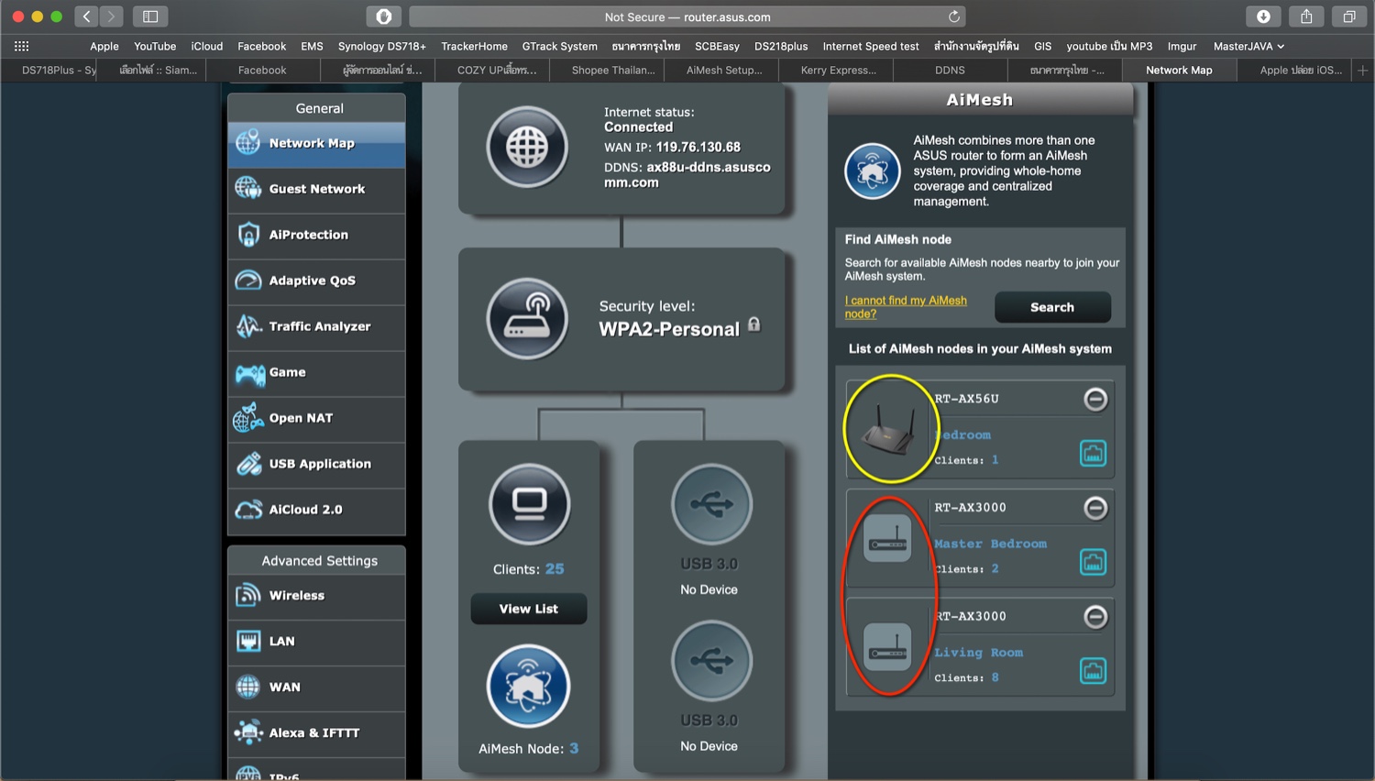Open the MasterJAVA bookmarks dropdown
The width and height of the screenshot is (1375, 781).
click(x=1248, y=46)
